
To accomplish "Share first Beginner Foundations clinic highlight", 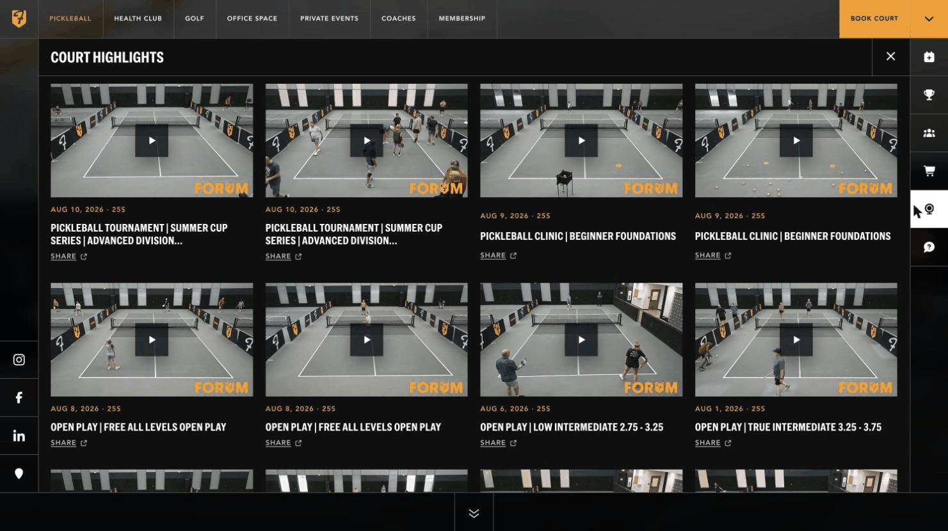I will coord(499,255).
